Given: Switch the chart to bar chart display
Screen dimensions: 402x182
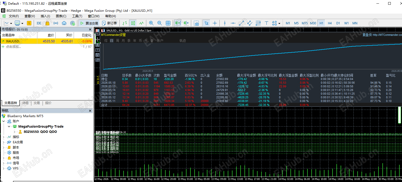Looking at the screenshot, I should tap(125, 23).
